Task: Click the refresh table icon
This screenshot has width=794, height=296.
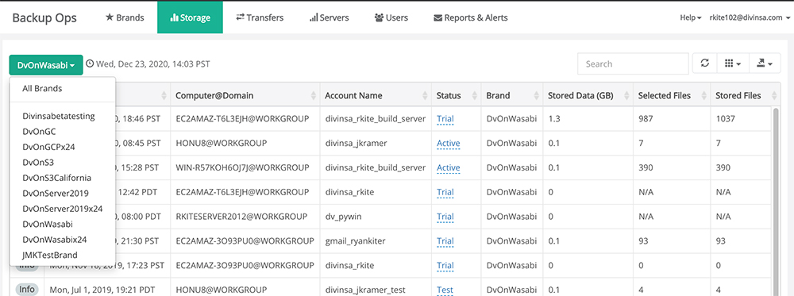Action: (704, 63)
